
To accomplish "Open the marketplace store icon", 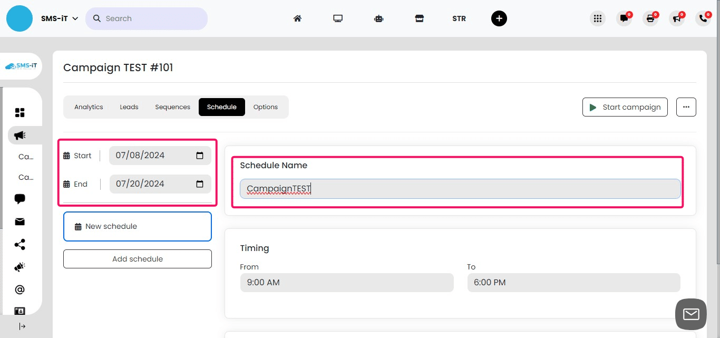I will coord(419,18).
